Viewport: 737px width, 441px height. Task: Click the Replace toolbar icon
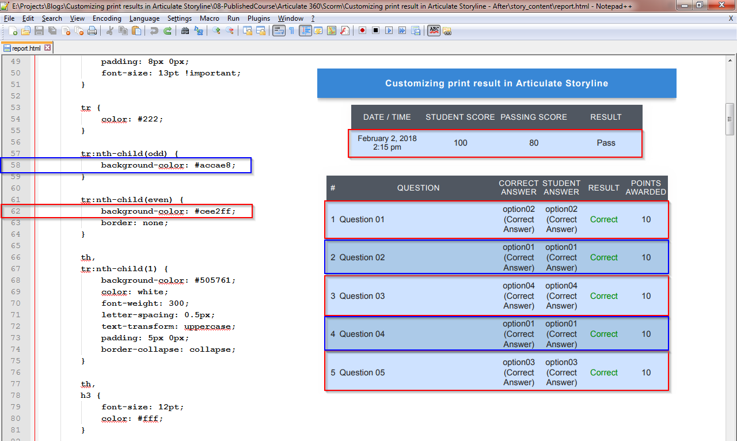pyautogui.click(x=199, y=31)
